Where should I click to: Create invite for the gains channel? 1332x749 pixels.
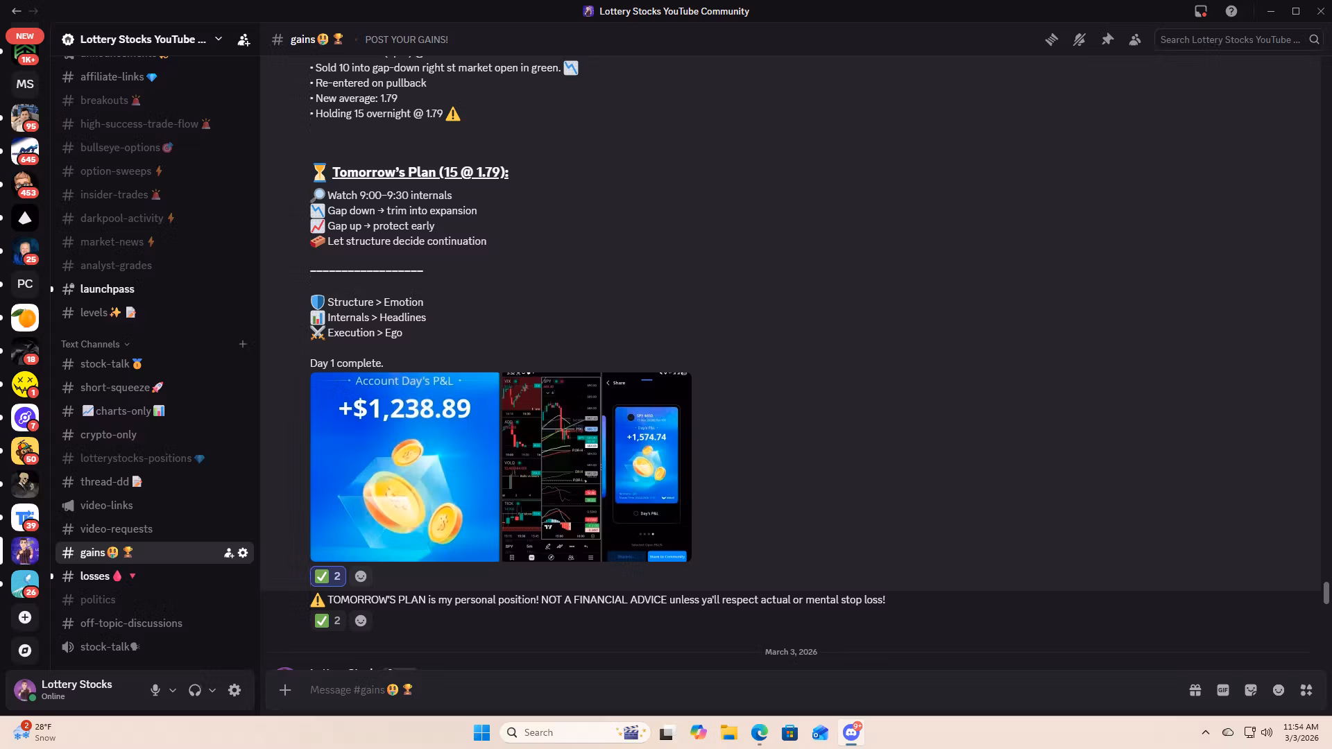(x=228, y=553)
